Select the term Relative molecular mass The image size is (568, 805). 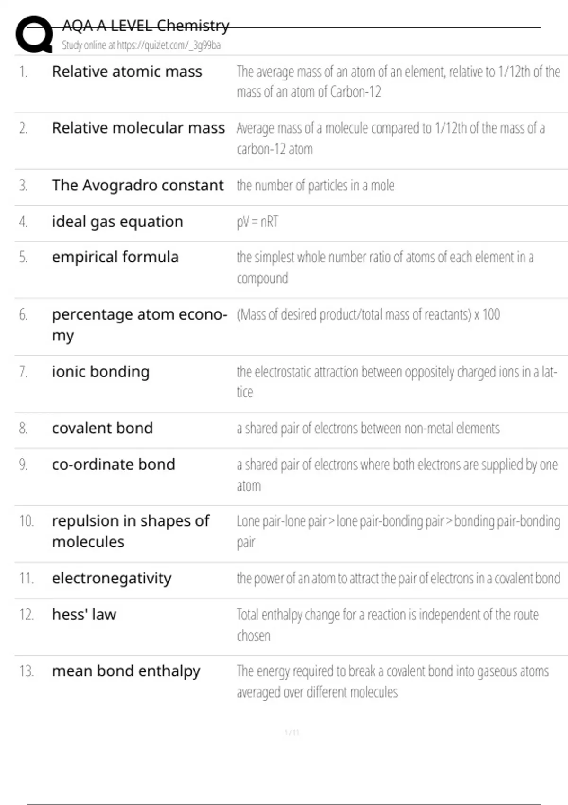(x=138, y=128)
